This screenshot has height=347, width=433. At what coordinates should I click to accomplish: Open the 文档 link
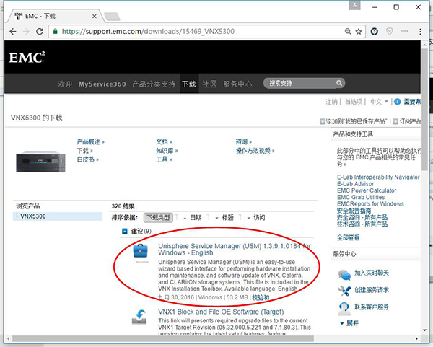(165, 142)
